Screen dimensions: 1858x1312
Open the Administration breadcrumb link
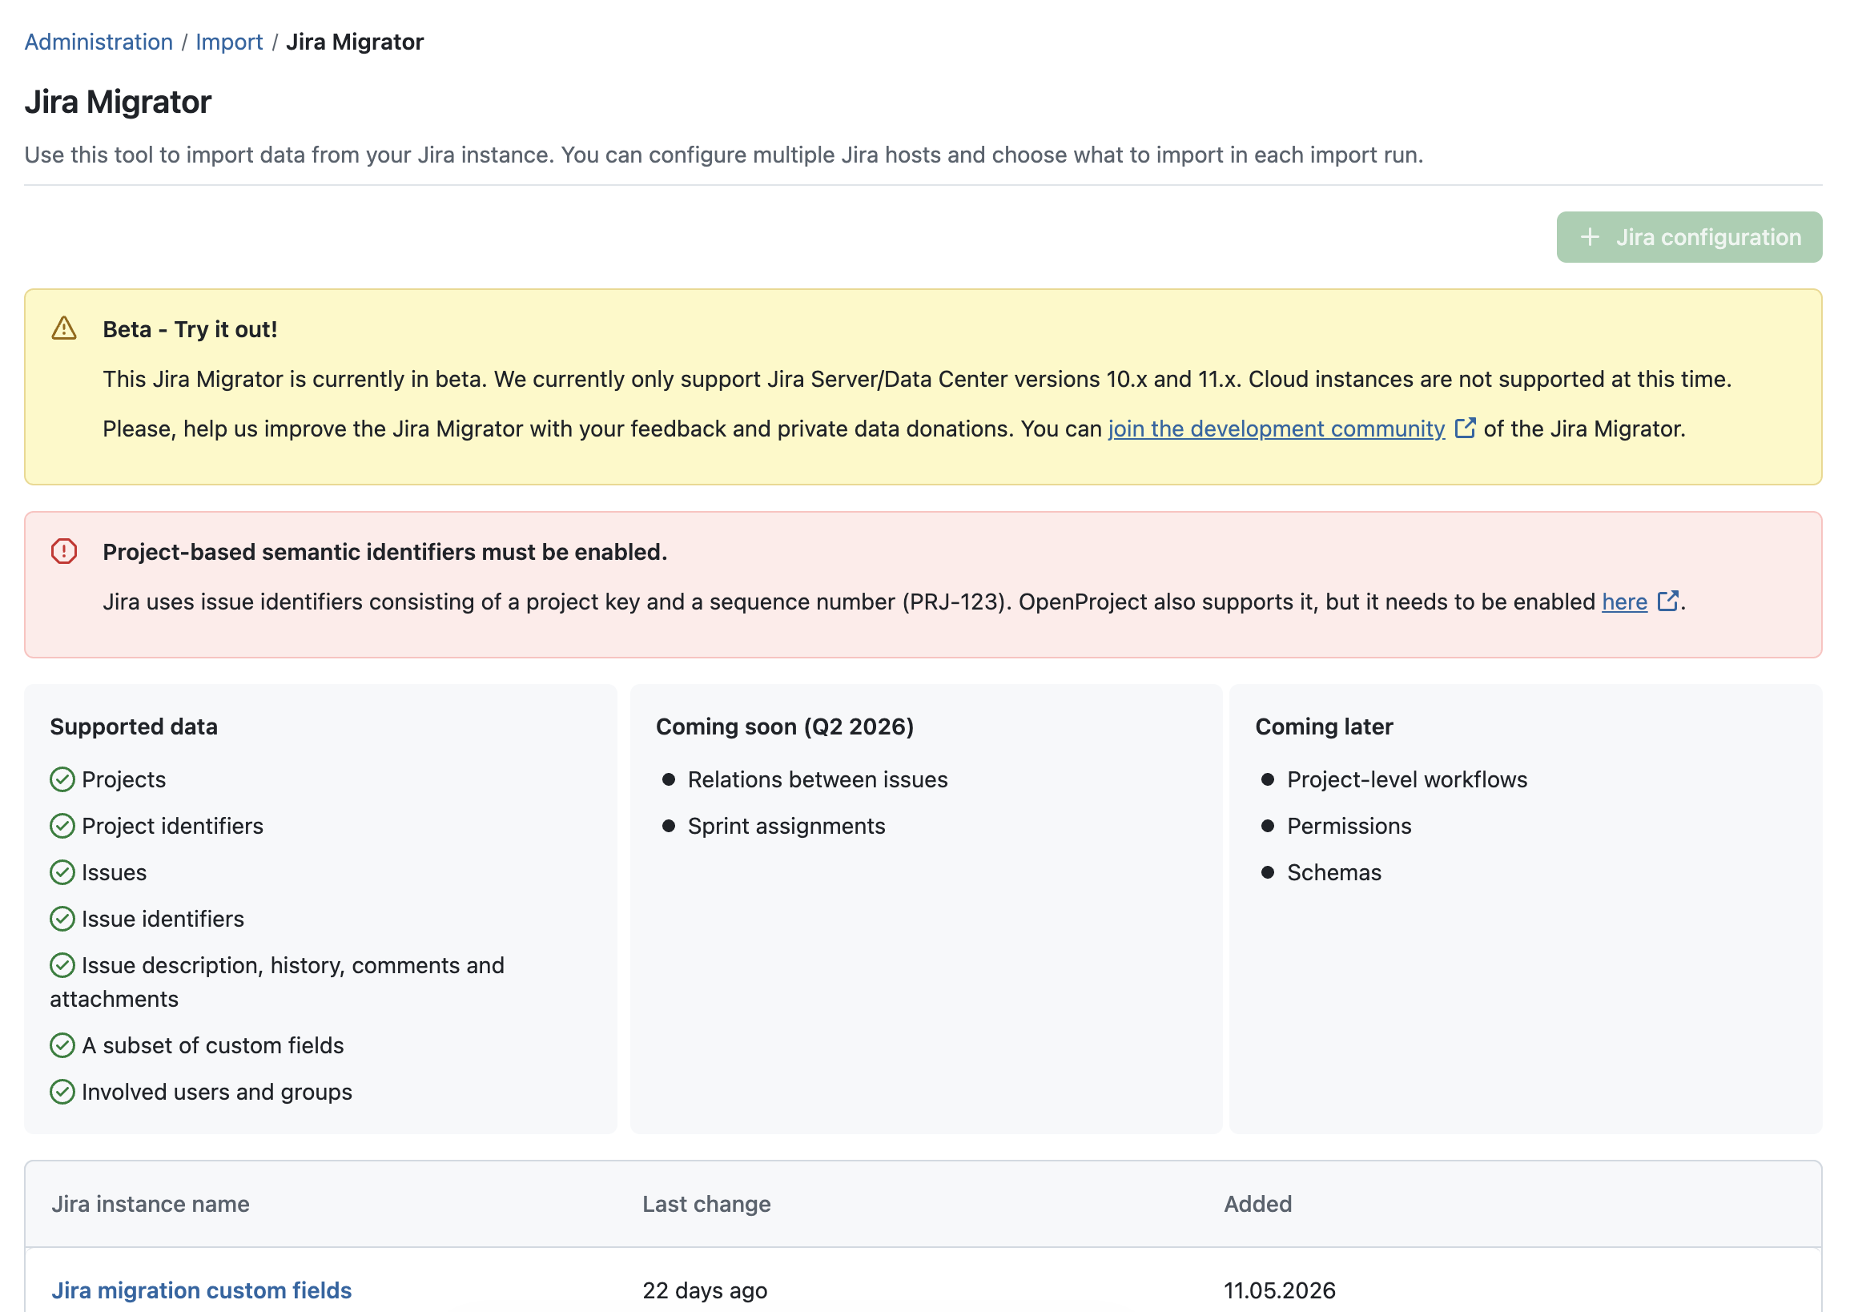point(99,42)
